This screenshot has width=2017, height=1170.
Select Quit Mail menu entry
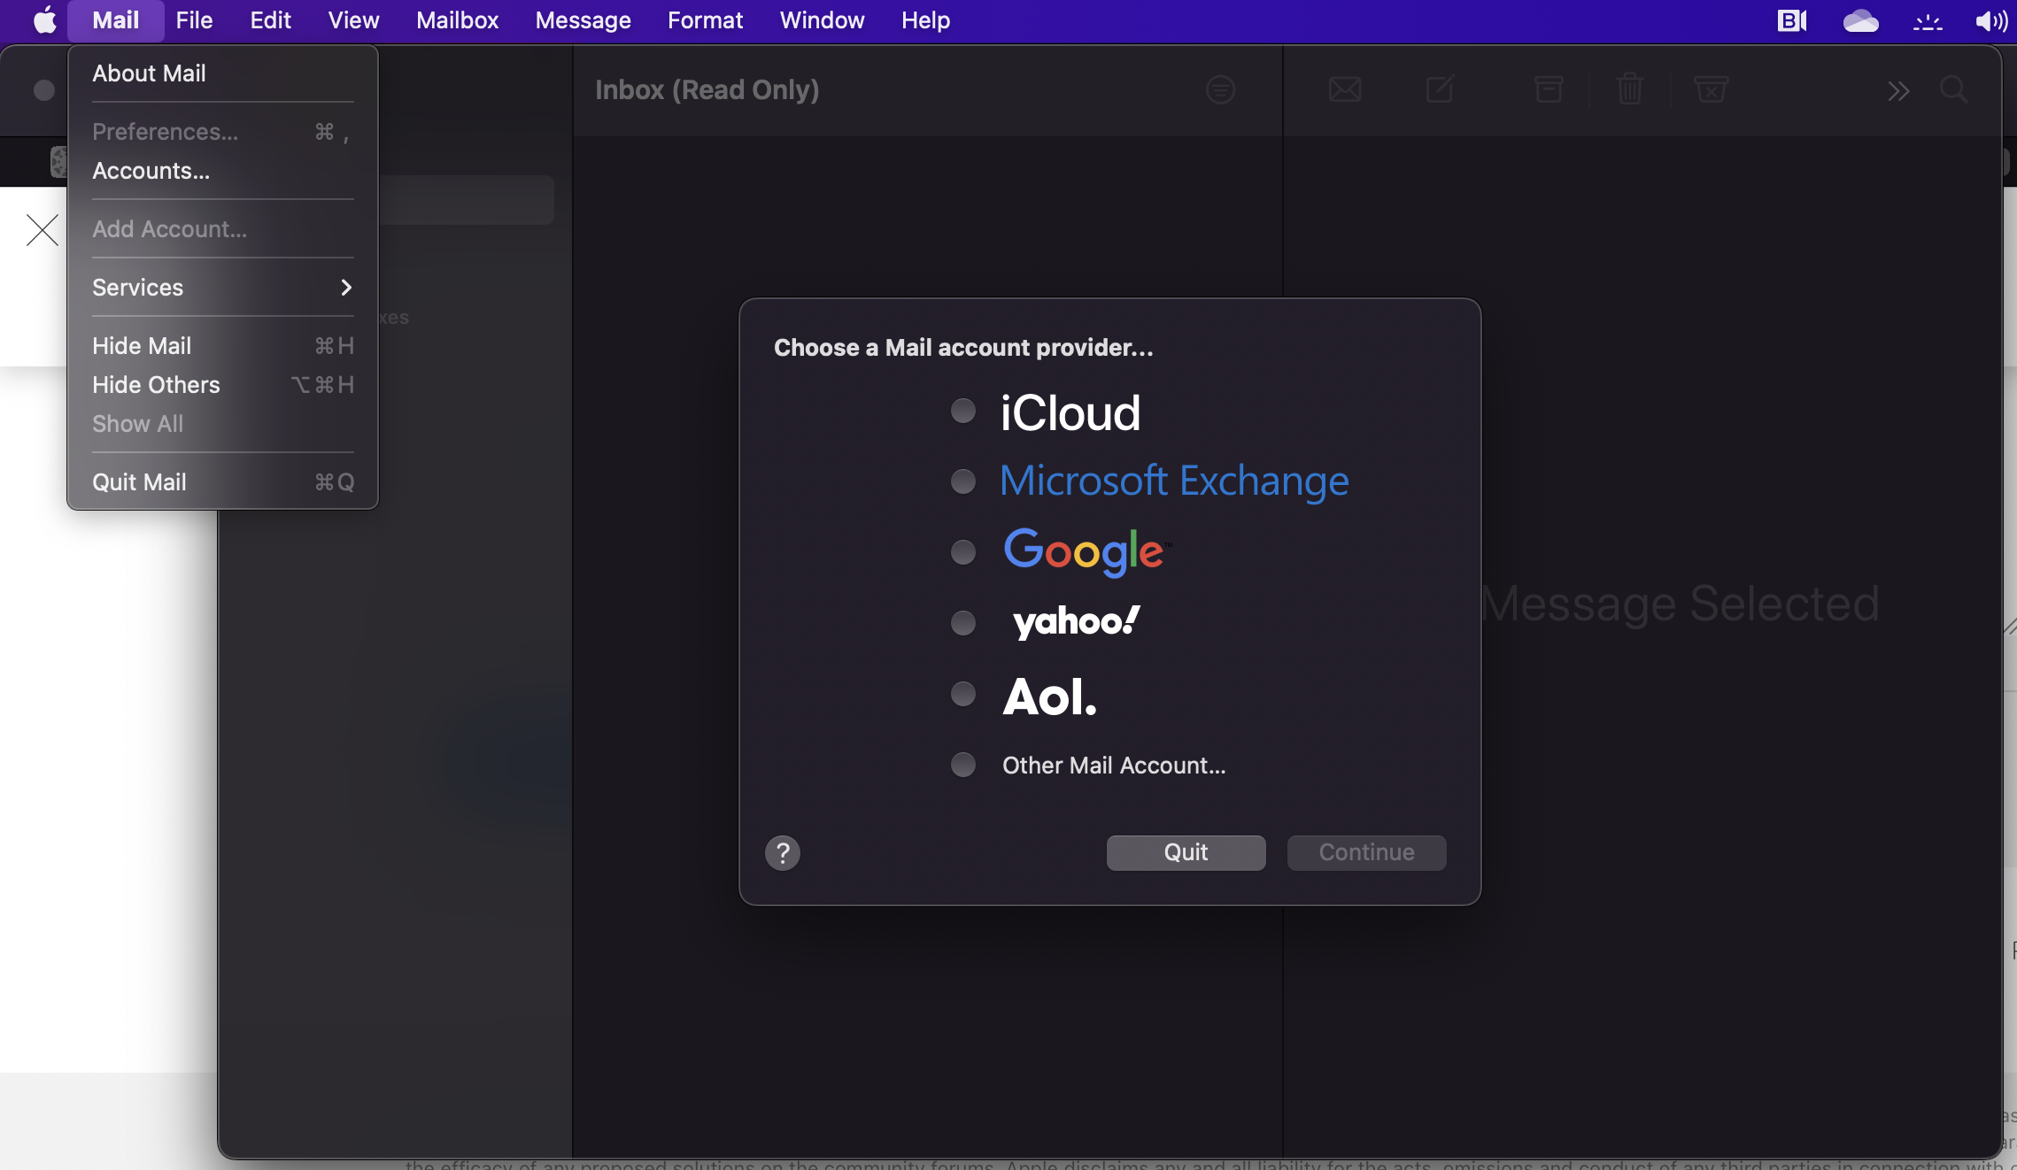point(139,482)
